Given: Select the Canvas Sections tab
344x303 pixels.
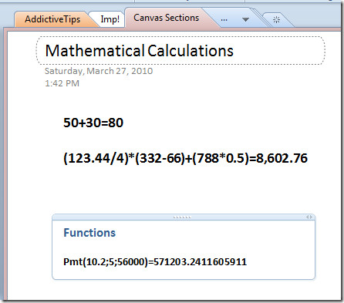Looking at the screenshot, I should pos(167,18).
